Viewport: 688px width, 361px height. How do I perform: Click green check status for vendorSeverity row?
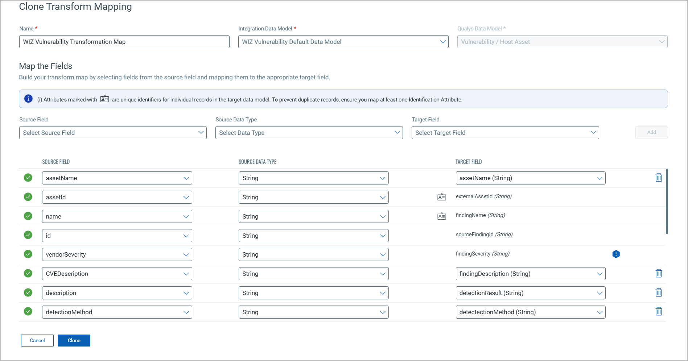[28, 254]
